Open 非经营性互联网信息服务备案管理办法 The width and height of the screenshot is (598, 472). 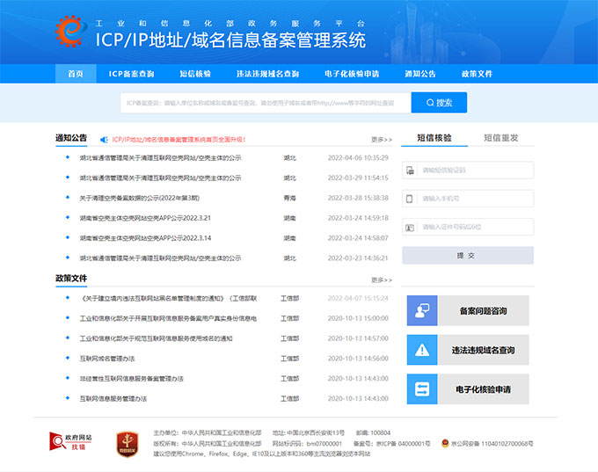[132, 379]
